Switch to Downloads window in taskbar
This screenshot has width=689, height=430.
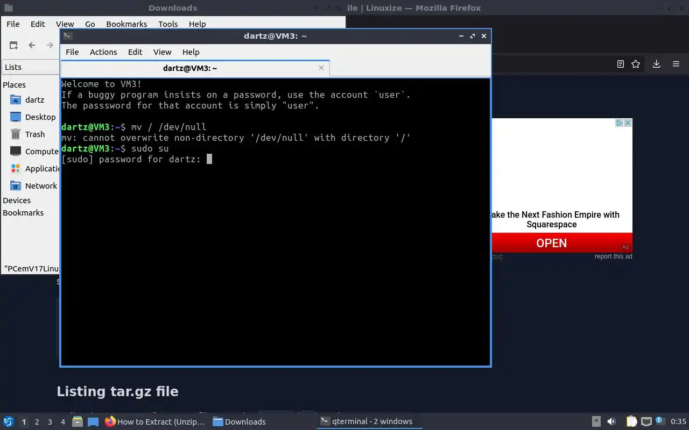coord(240,421)
